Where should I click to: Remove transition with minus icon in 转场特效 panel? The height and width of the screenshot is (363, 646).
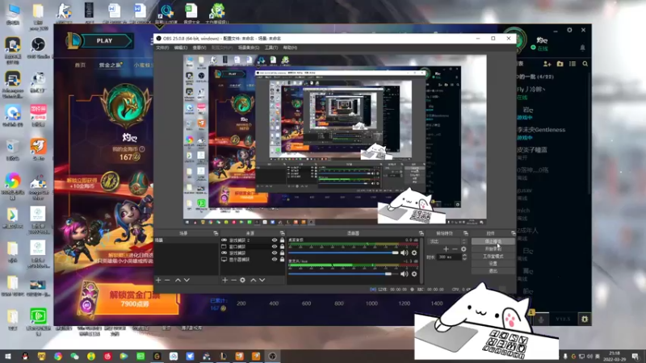tap(455, 249)
